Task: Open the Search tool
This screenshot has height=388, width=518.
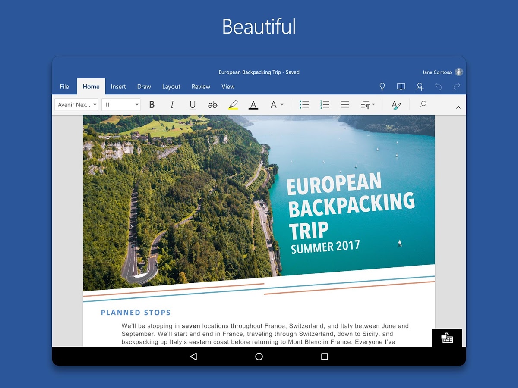Action: [x=423, y=104]
